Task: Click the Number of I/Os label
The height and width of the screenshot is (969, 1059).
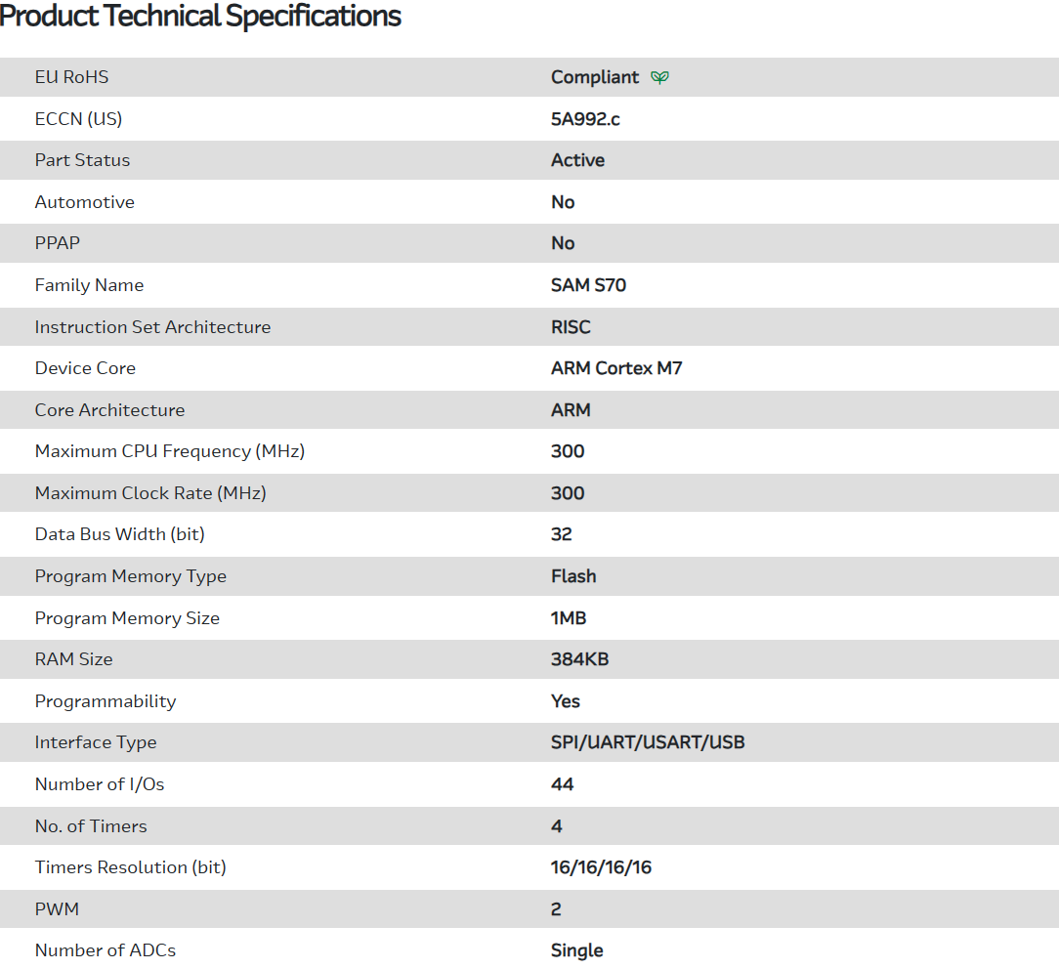Action: click(93, 784)
